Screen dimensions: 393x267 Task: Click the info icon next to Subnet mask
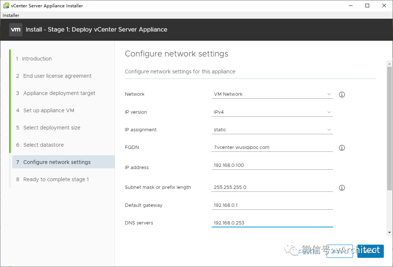pyautogui.click(x=342, y=188)
